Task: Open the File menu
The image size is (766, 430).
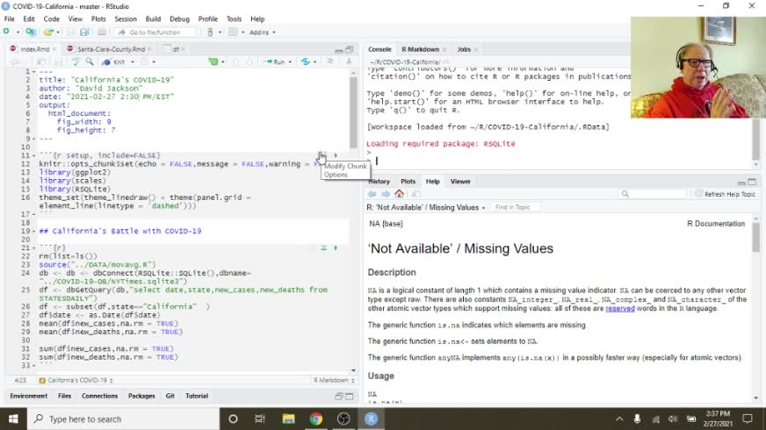Action: 10,19
